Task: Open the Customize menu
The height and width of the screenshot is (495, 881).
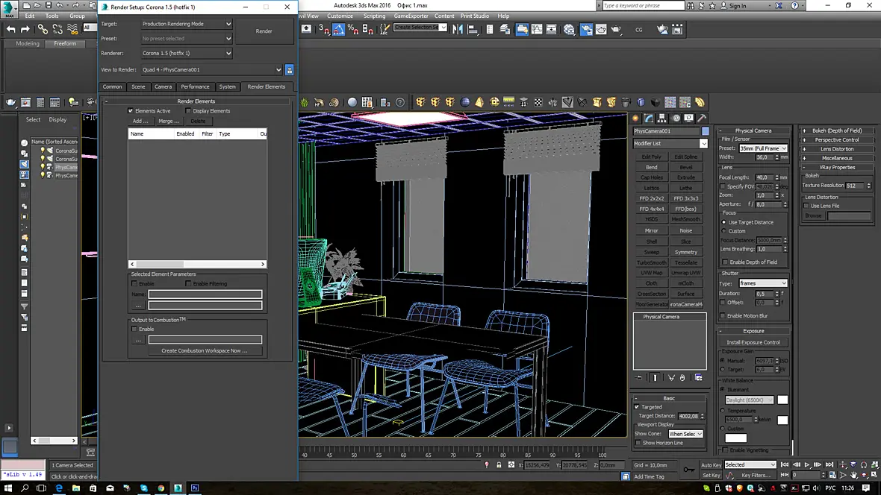Action: pyautogui.click(x=340, y=16)
